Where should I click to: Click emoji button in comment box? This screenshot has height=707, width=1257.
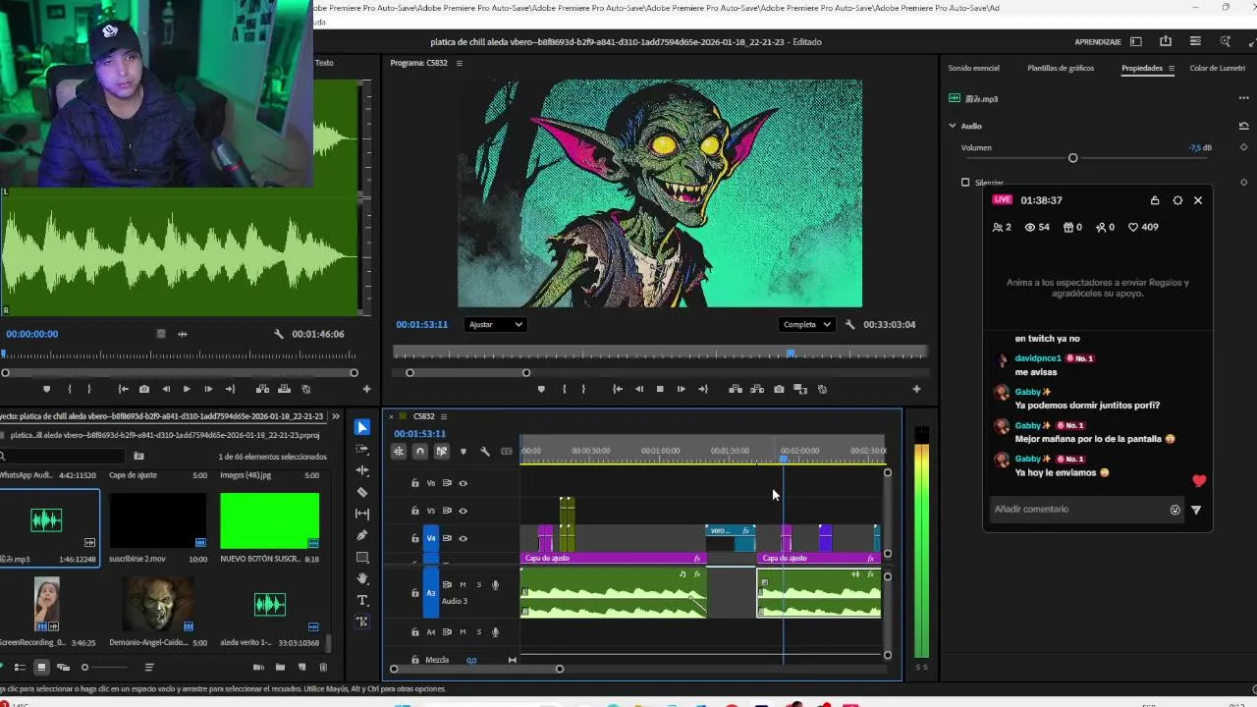tap(1175, 510)
